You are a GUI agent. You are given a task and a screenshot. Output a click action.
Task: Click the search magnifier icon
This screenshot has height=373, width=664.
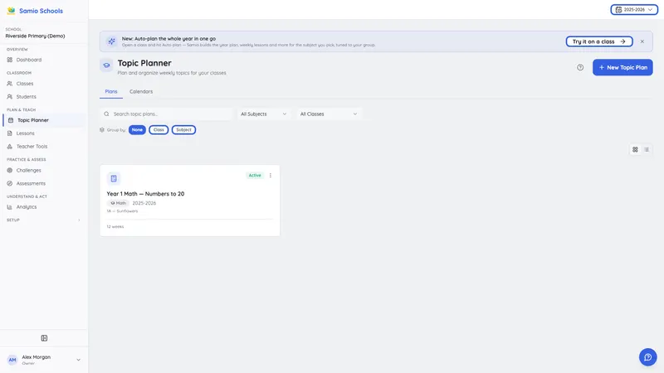point(107,114)
